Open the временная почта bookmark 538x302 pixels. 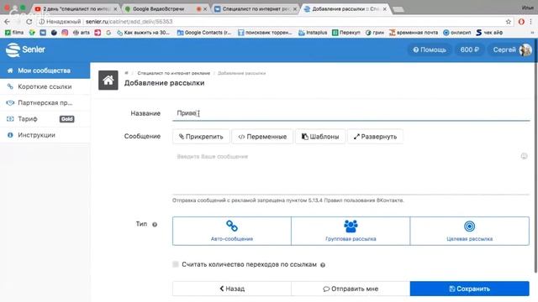pos(414,33)
